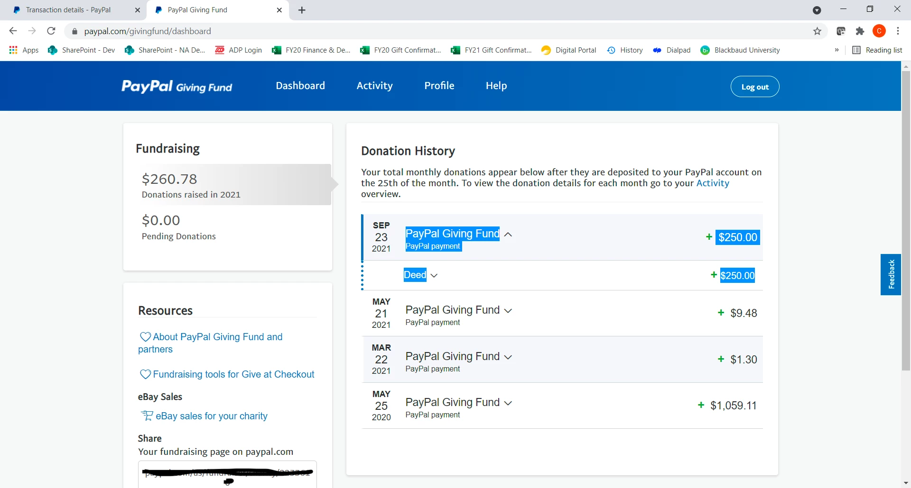Open a new browser tab with plus icon
This screenshot has width=911, height=488.
[302, 10]
